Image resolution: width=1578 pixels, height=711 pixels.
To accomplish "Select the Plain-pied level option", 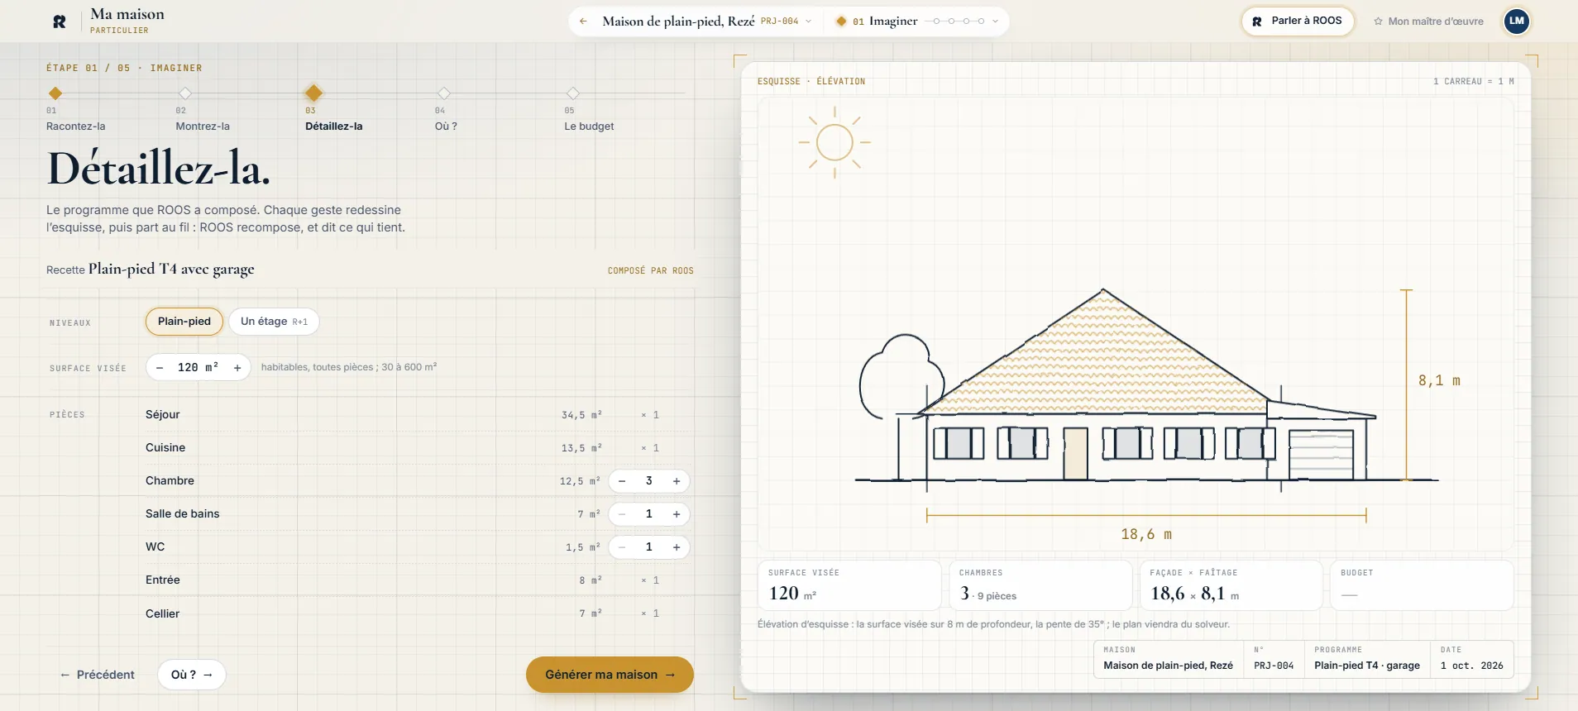I will pyautogui.click(x=184, y=322).
